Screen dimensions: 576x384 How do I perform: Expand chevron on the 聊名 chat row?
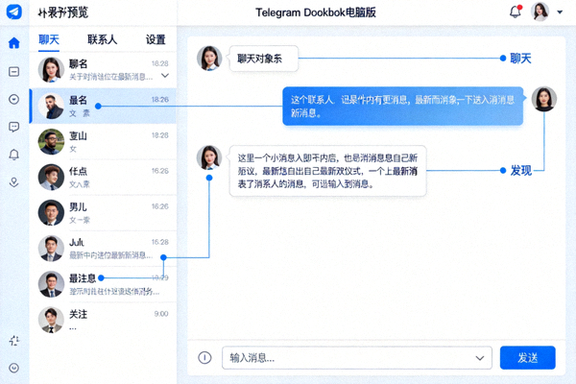[165, 76]
